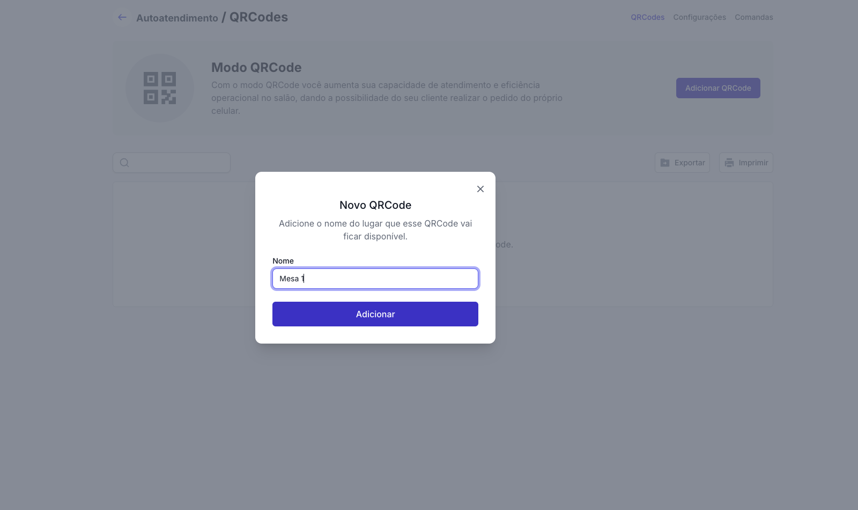Click the QRCodes page title heading

pos(258,17)
